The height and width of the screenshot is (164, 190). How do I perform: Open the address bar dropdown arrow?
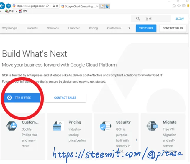50,6
